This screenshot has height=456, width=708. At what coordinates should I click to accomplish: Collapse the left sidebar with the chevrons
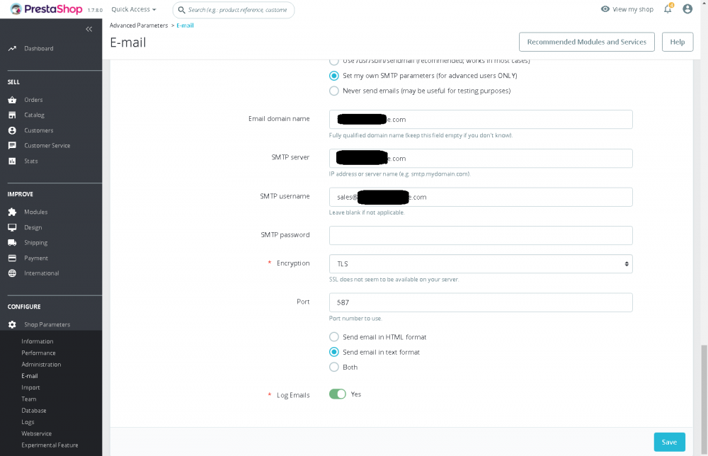(89, 29)
